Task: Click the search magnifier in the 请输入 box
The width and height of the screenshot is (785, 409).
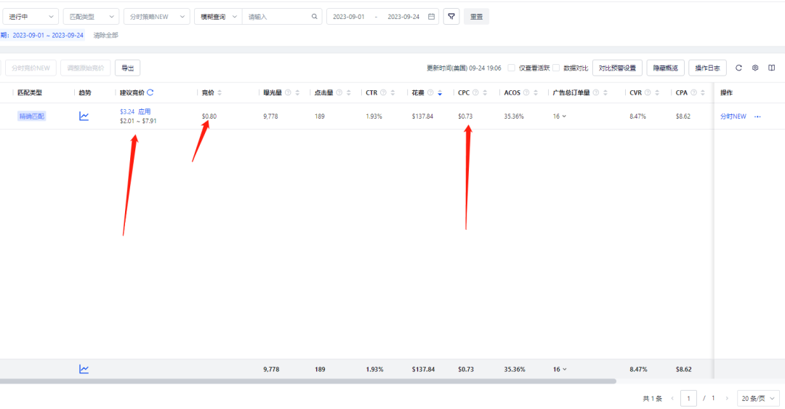Action: pos(314,17)
